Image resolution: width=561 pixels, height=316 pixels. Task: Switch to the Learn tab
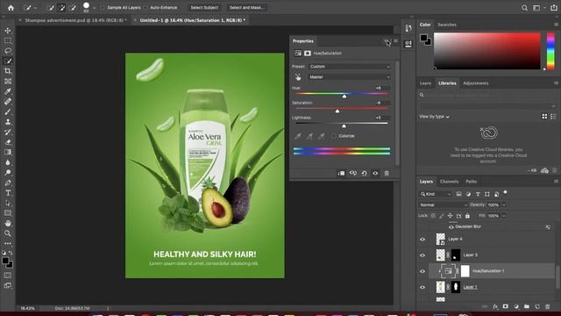425,83
